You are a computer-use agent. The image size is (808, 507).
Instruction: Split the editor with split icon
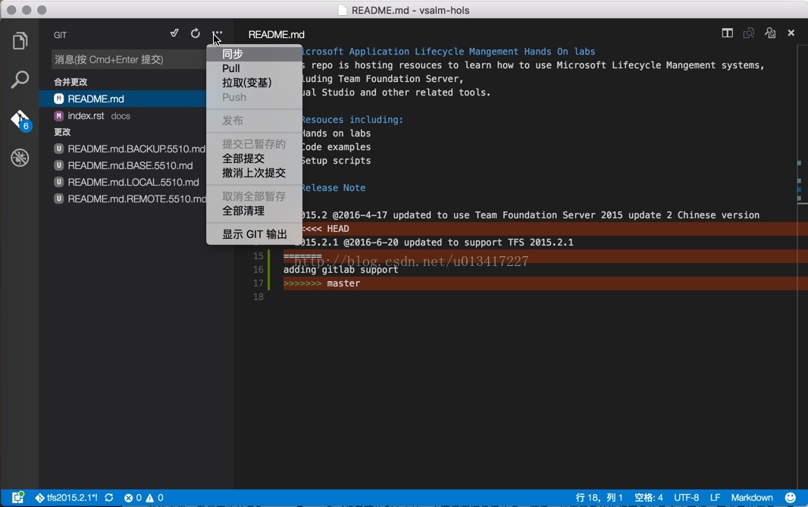point(727,33)
